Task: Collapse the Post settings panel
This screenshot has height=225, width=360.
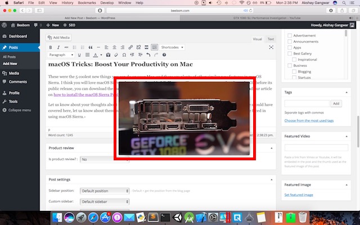Action: 271,179
